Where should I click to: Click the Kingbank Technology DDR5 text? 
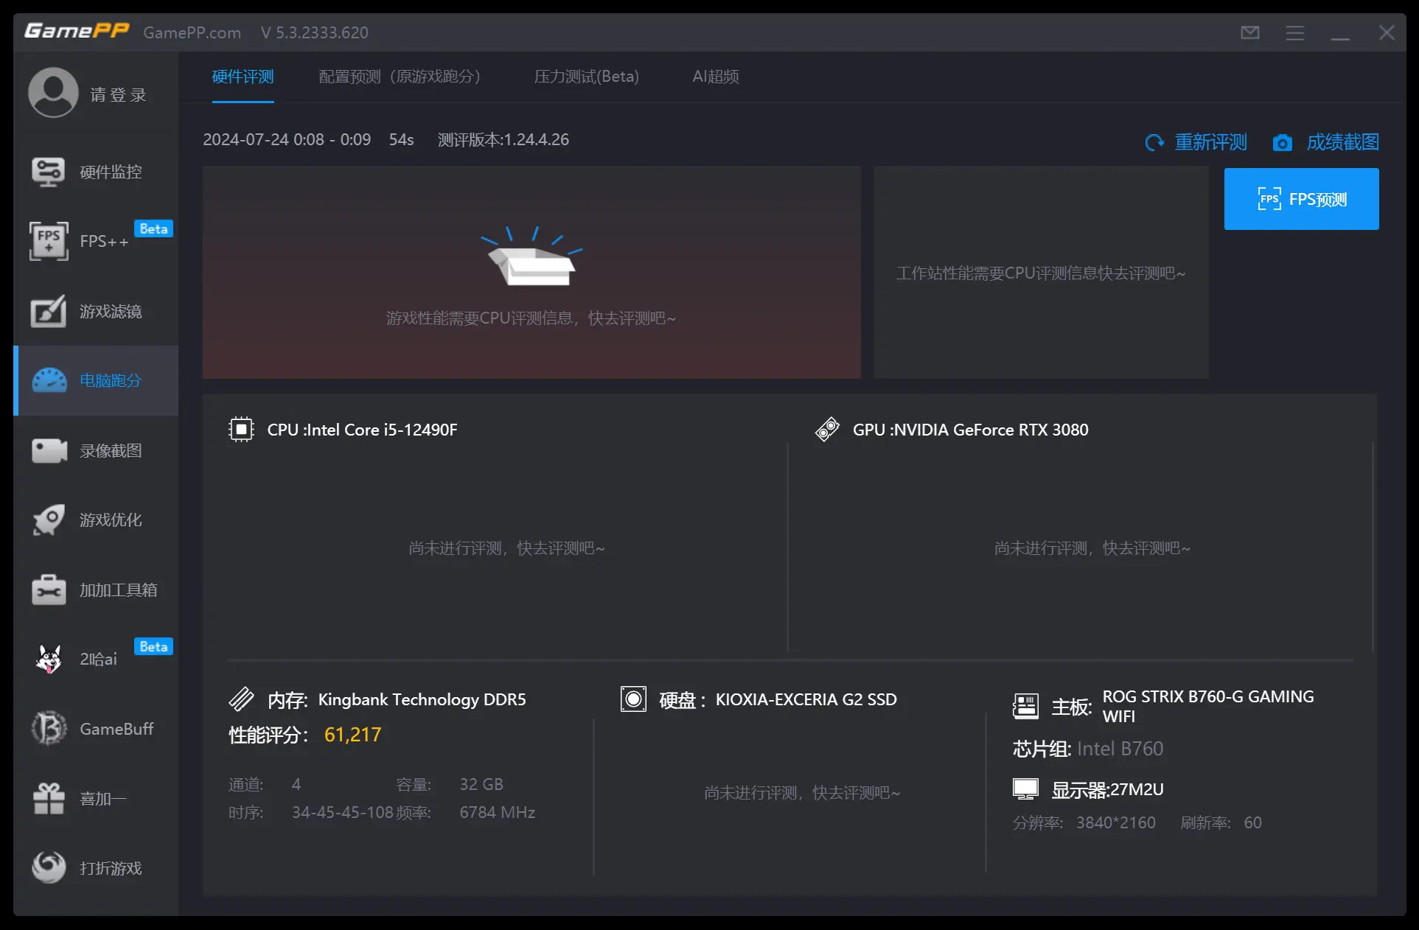coord(422,699)
